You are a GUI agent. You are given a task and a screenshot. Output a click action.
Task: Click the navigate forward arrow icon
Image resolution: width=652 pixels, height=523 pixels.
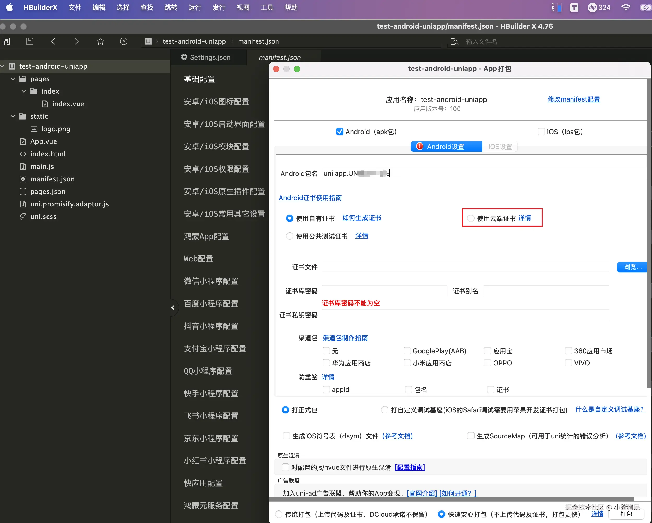(x=76, y=41)
